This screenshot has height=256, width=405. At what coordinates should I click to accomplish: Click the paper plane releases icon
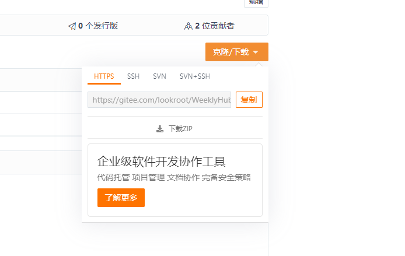(72, 26)
